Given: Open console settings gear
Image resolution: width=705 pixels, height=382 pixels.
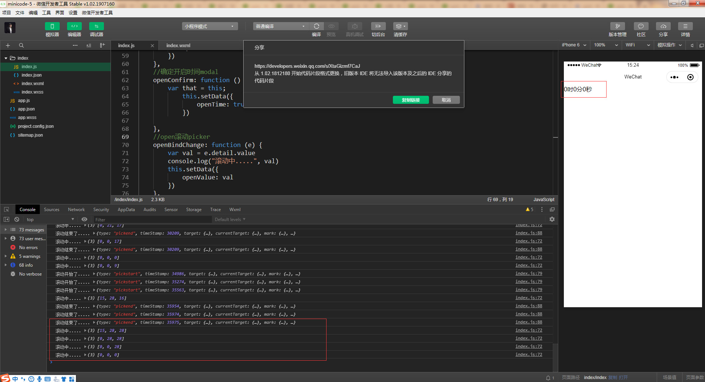Looking at the screenshot, I should [552, 219].
